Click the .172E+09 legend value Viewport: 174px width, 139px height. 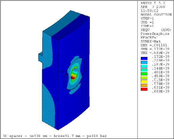tap(161, 57)
